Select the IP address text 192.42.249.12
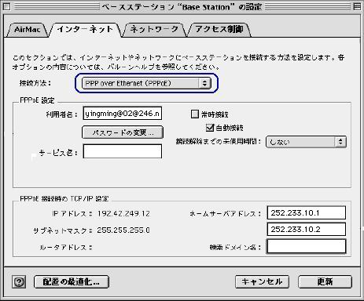The width and height of the screenshot is (364, 301). click(x=123, y=213)
